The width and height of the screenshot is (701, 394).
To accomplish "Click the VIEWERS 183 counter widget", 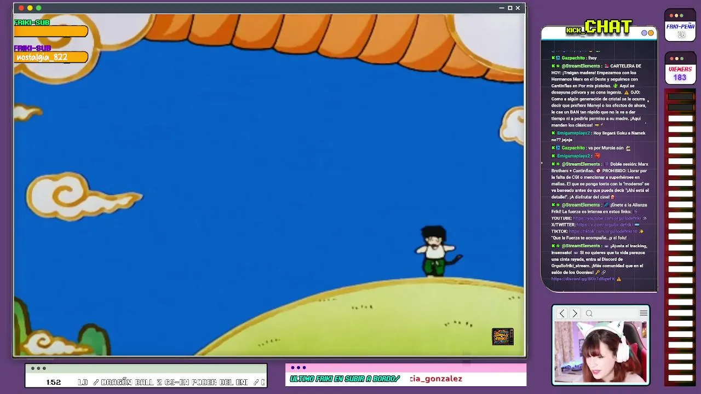I will click(680, 68).
